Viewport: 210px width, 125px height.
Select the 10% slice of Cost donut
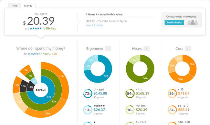coord(179,58)
